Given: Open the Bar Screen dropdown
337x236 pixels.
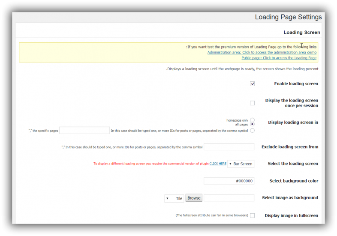Looking at the screenshot, I should click(x=241, y=164).
